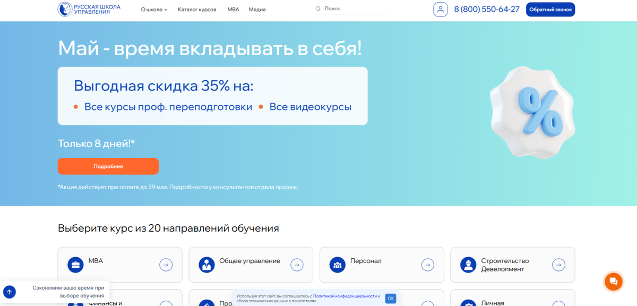Image resolution: width=637 pixels, height=306 pixels.
Task: Expand the О школе dropdown menu
Action: [154, 10]
